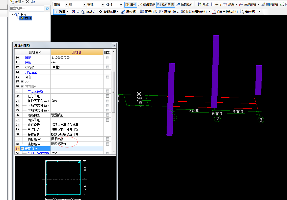Open the 框柱 subtype dropdown
287x200 pixels.
click(103, 5)
